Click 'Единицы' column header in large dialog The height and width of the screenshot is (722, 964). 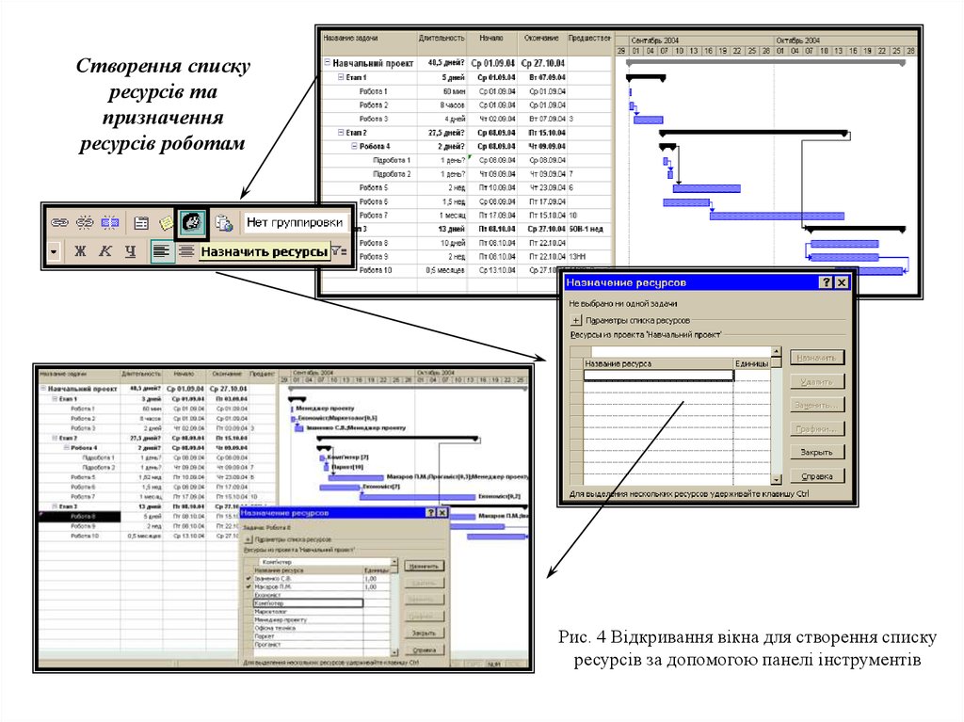click(x=752, y=363)
